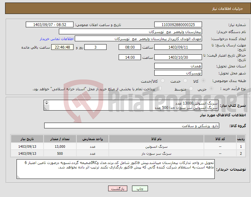Click the price validity date 1403/10/30
The height and width of the screenshot is (197, 251).
pos(178,57)
